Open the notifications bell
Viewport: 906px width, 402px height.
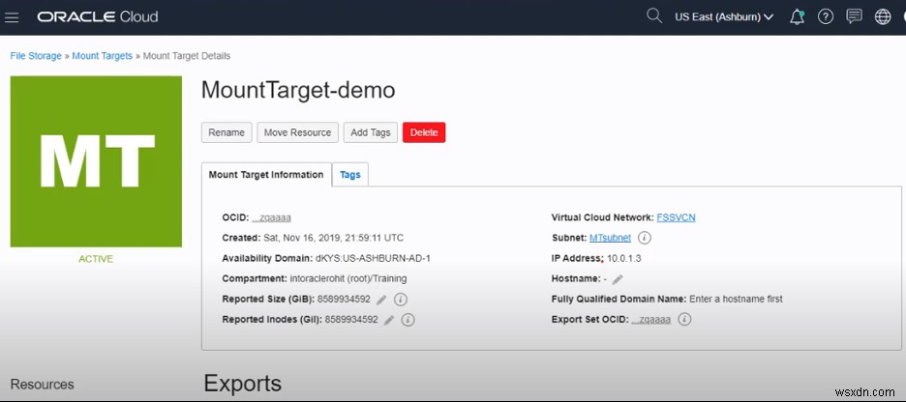coord(797,16)
